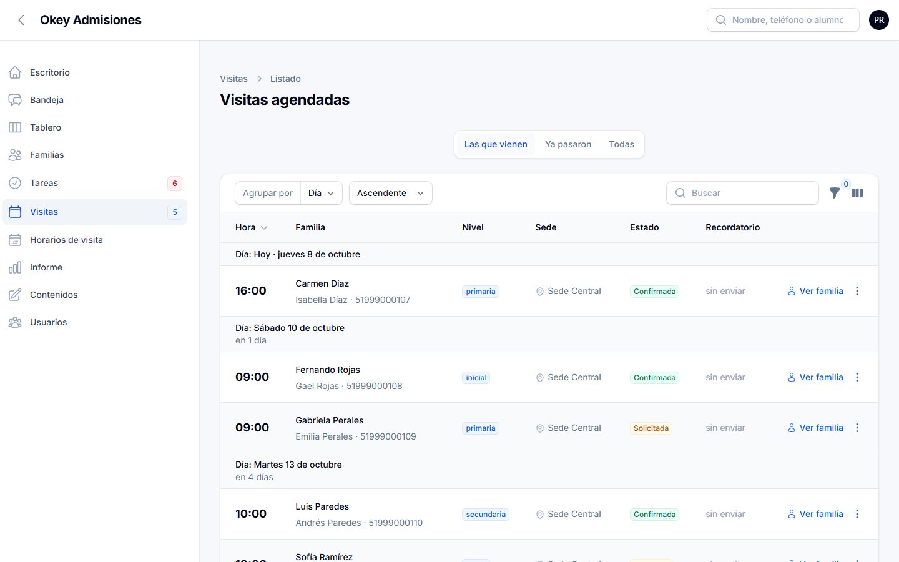Click the location pin in Carmen Díaz row
The image size is (899, 562).
point(540,292)
